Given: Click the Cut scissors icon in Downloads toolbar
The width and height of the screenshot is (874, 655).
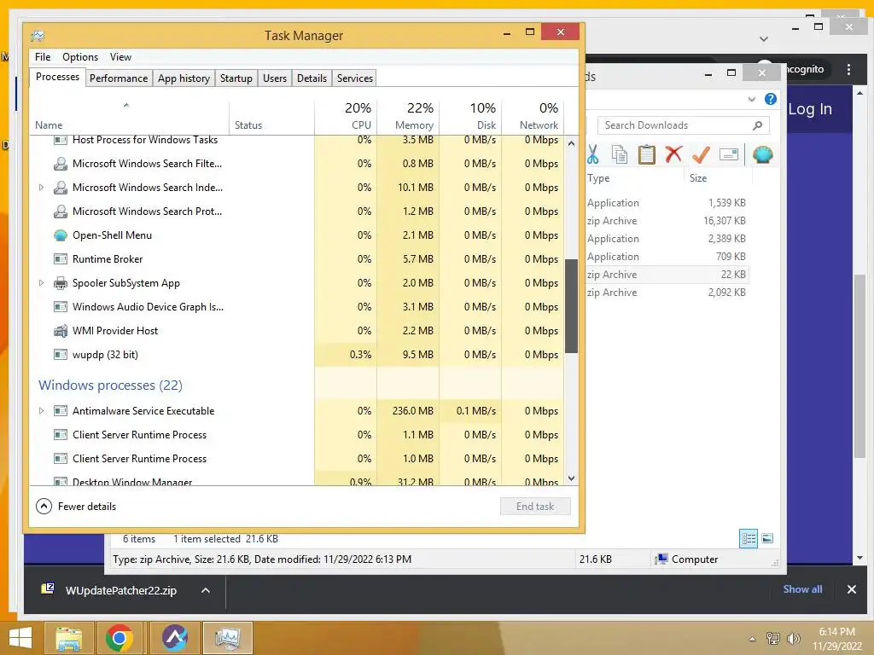Looking at the screenshot, I should pos(592,154).
